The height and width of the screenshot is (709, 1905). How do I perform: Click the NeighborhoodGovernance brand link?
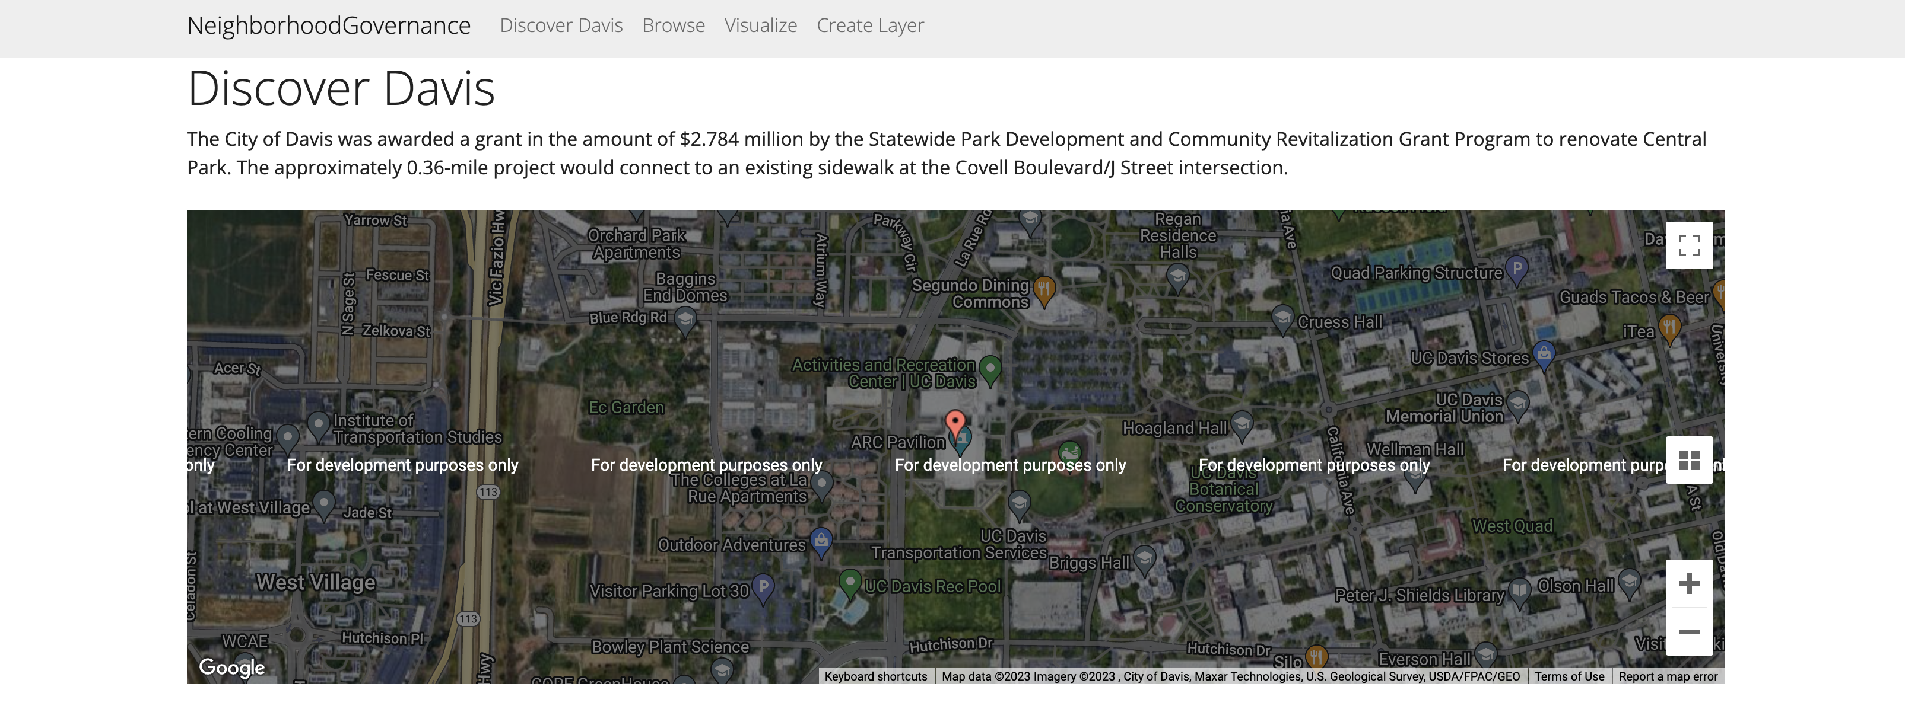pos(328,26)
